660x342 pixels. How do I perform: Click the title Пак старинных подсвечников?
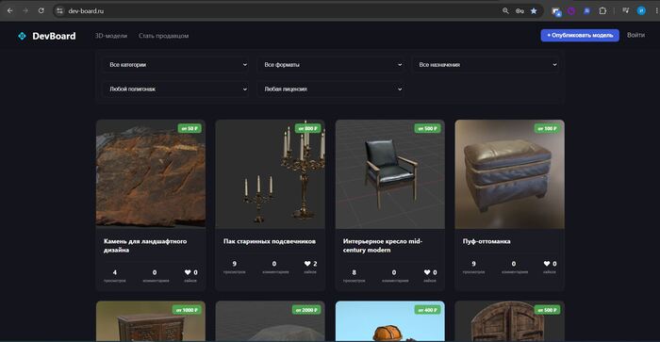pyautogui.click(x=270, y=241)
